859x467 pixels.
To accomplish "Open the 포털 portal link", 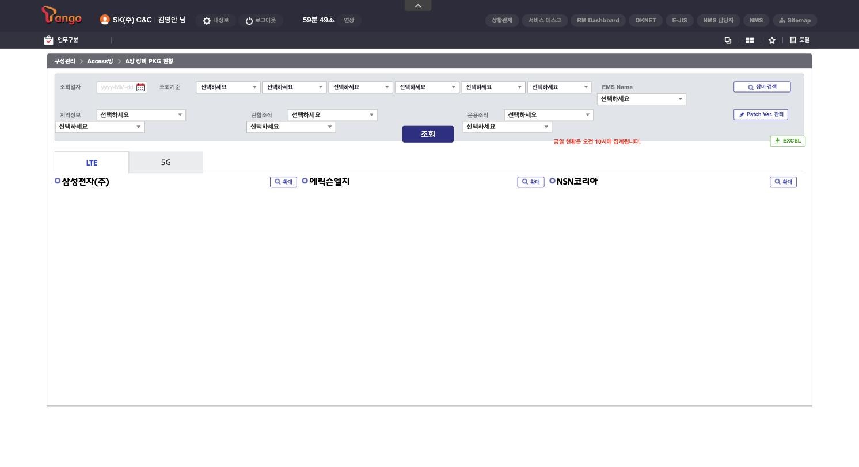I will tap(799, 40).
